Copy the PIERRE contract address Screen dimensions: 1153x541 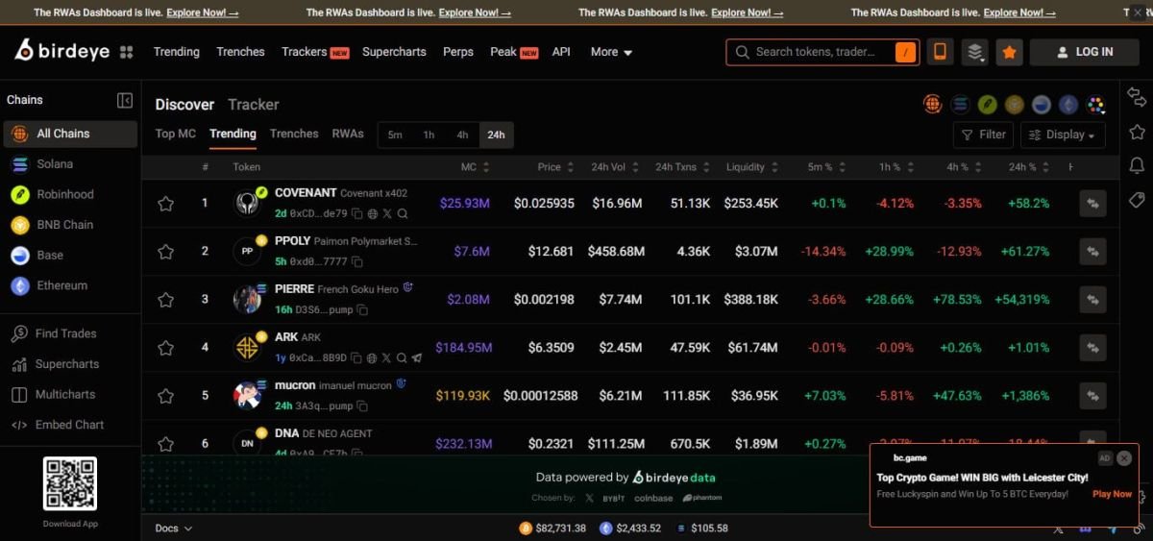362,310
